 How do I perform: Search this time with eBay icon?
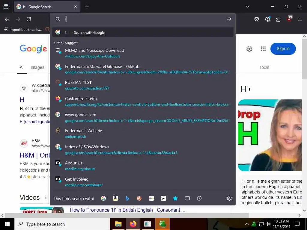151,198
